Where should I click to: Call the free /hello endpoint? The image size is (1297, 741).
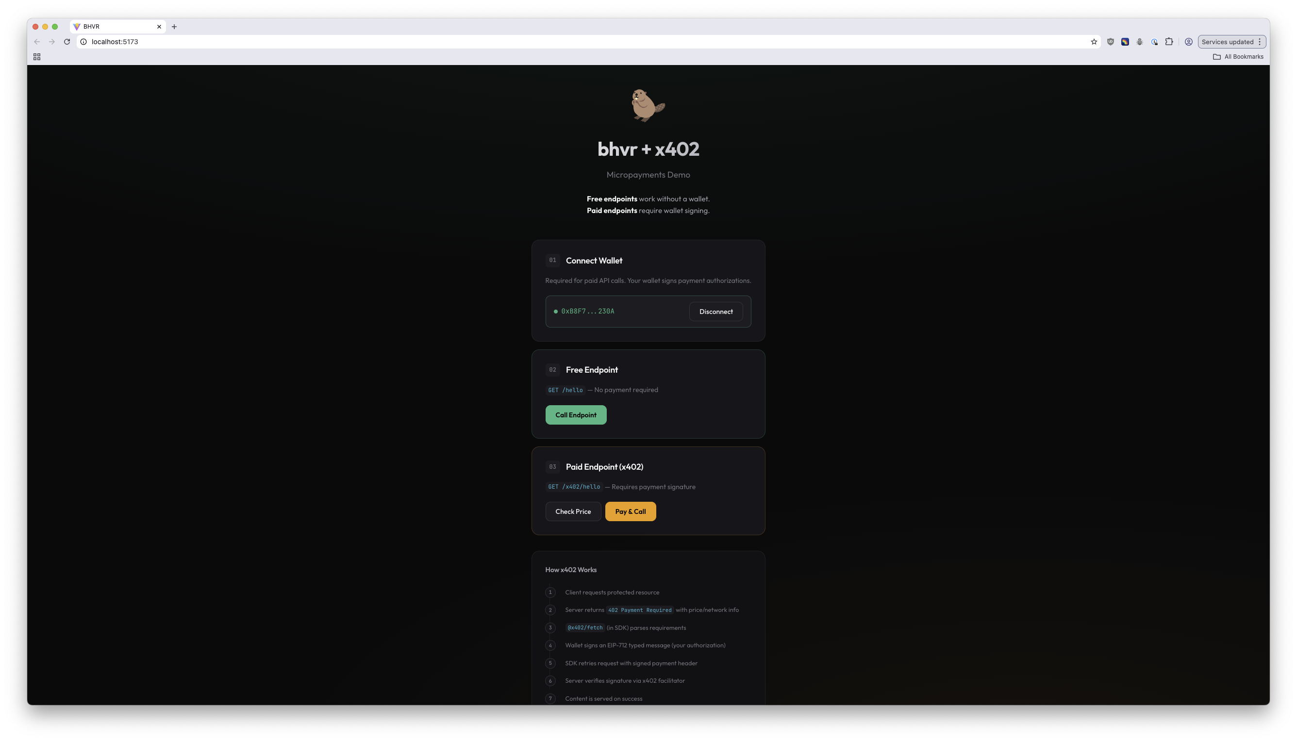576,415
